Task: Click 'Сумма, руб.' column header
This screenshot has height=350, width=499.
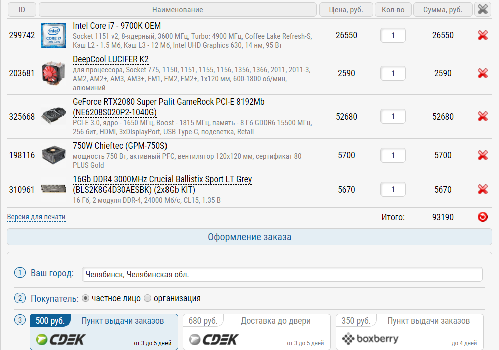Action: click(443, 9)
